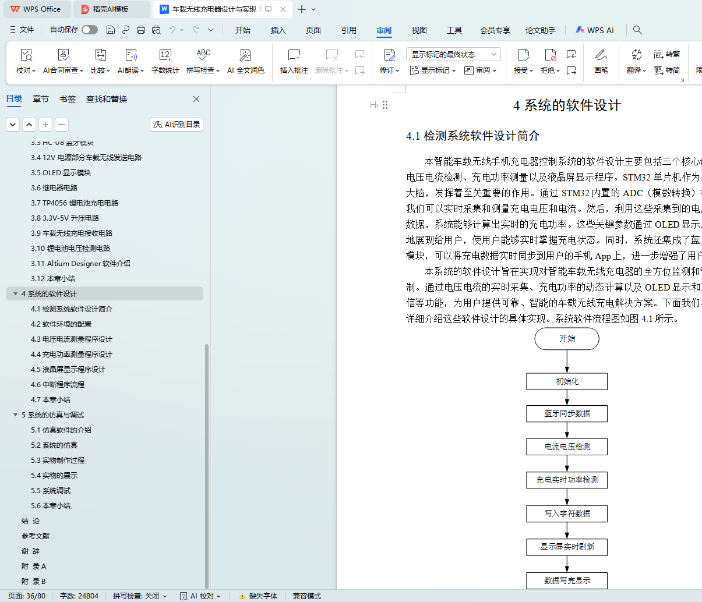Switch to the 视图 ribbon tab
This screenshot has width=702, height=602.
coord(419,30)
